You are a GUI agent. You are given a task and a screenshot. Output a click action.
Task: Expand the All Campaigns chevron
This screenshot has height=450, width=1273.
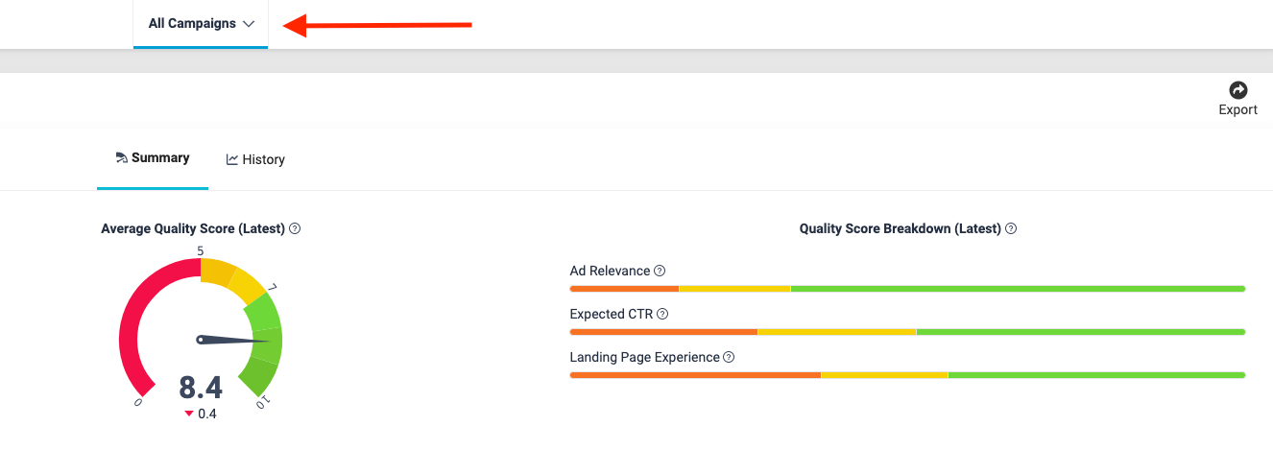click(249, 24)
